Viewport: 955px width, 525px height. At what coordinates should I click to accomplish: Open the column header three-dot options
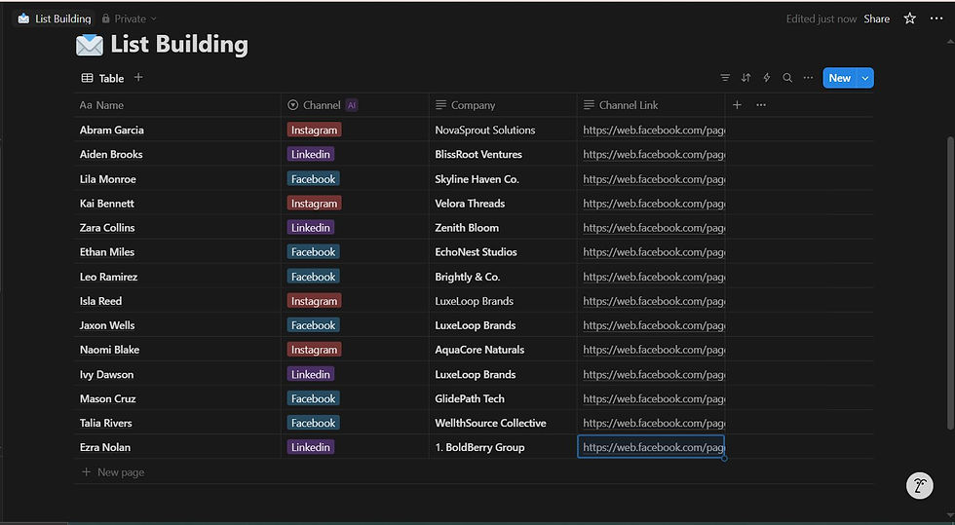761,105
